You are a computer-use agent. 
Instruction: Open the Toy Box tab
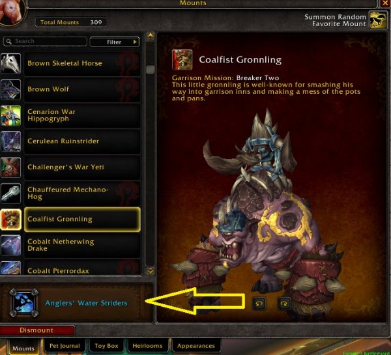(106, 346)
